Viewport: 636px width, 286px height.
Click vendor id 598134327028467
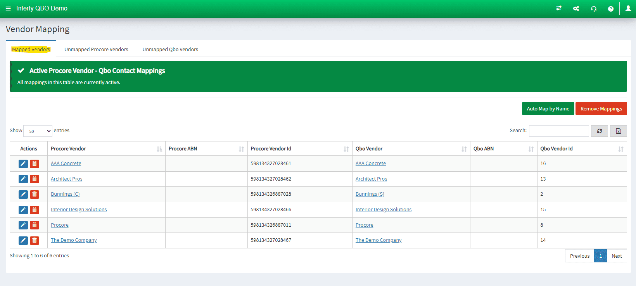pyautogui.click(x=271, y=240)
